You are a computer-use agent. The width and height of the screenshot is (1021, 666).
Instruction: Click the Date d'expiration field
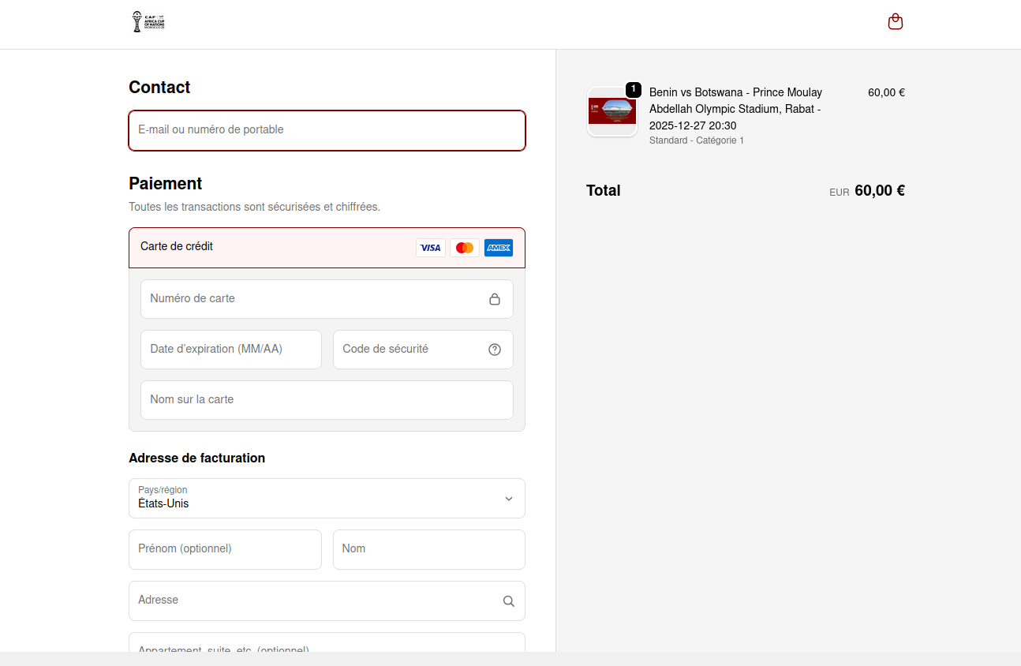pos(230,350)
